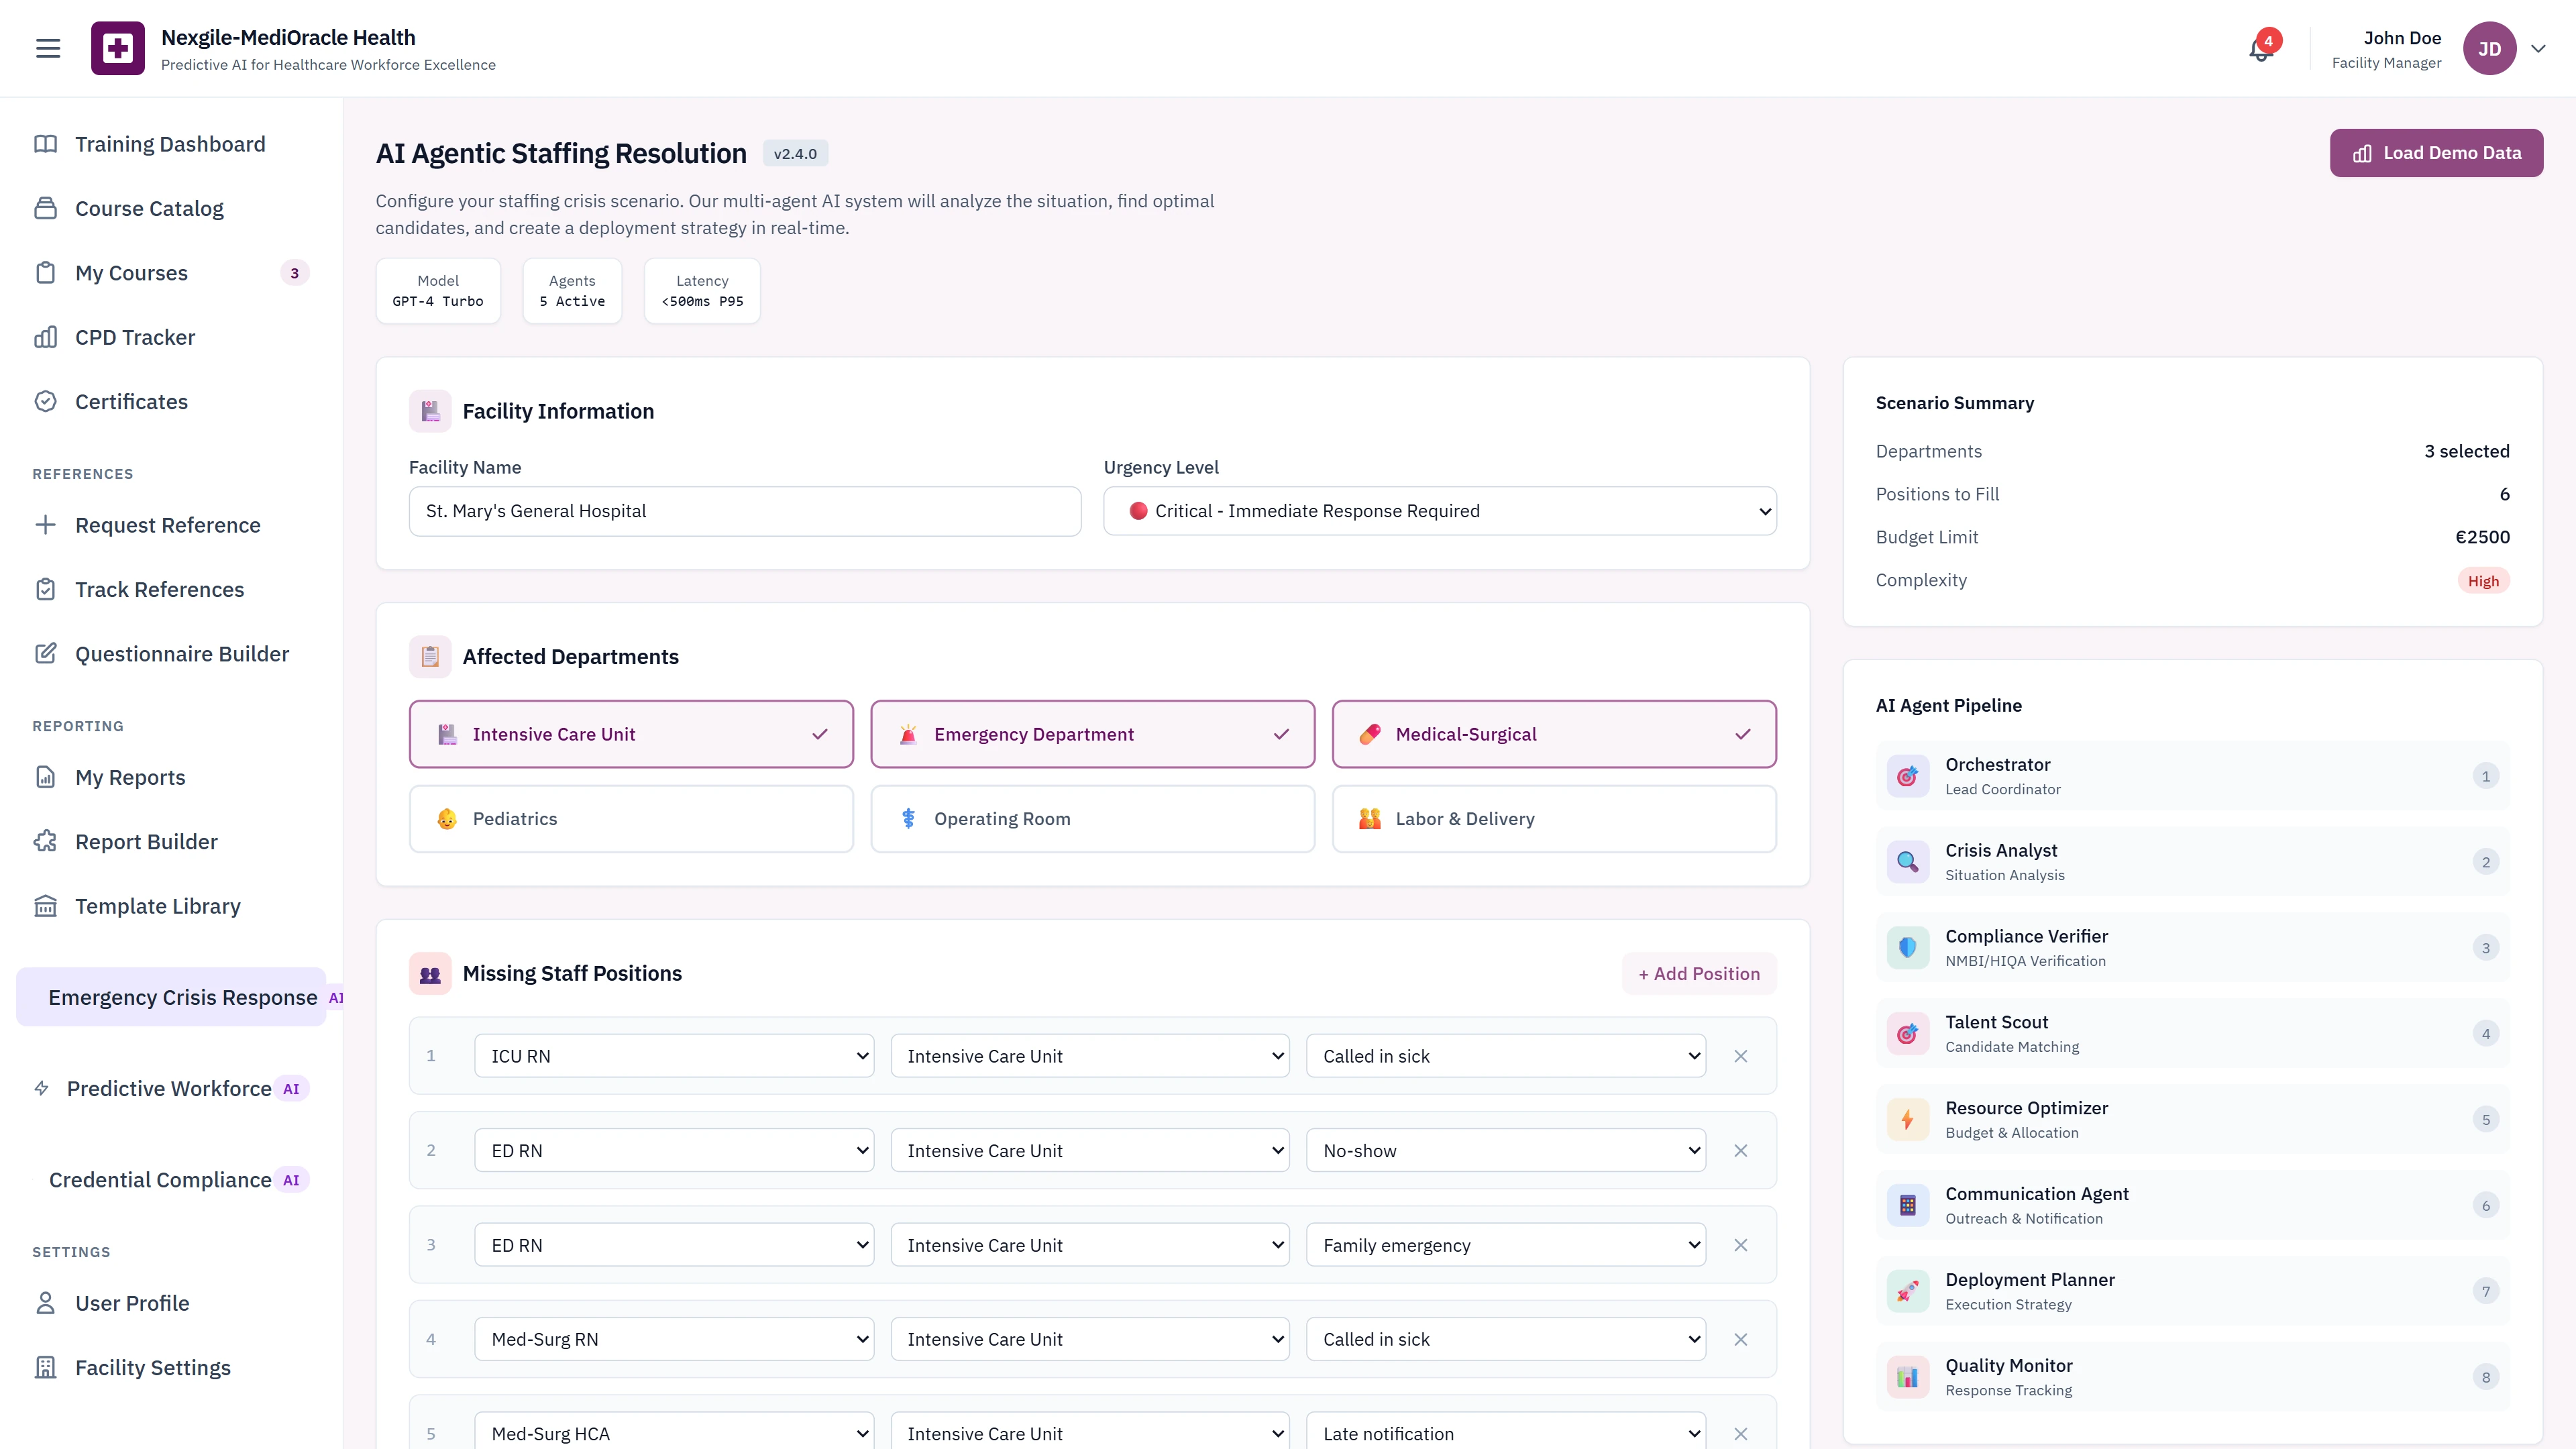The image size is (2576, 1449).
Task: Open Predictive Workforce from the sidebar
Action: click(170, 1088)
